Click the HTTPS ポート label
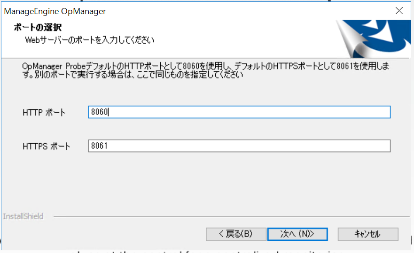The height and width of the screenshot is (253, 414). (47, 146)
